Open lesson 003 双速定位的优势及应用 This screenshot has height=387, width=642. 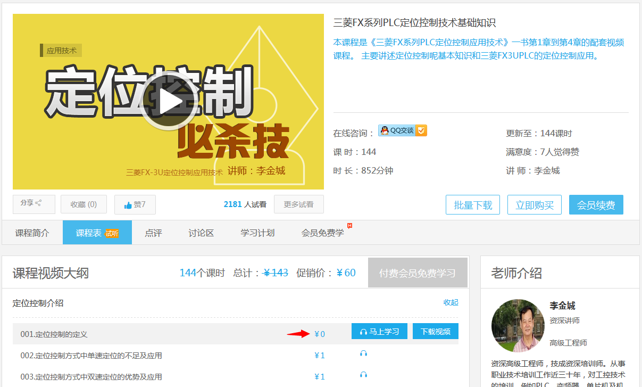point(91,377)
